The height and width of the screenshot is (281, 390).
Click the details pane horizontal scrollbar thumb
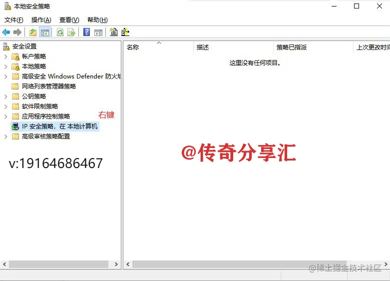click(239, 264)
